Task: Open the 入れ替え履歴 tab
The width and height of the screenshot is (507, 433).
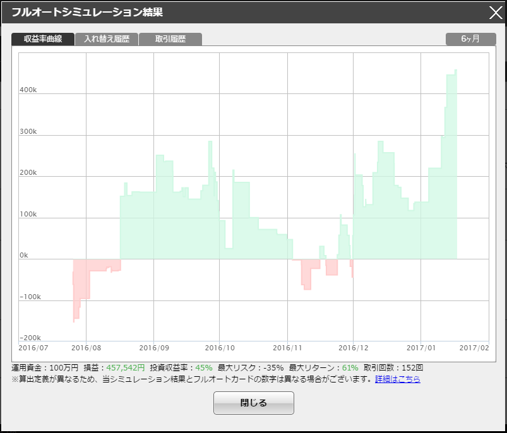Action: tap(107, 39)
